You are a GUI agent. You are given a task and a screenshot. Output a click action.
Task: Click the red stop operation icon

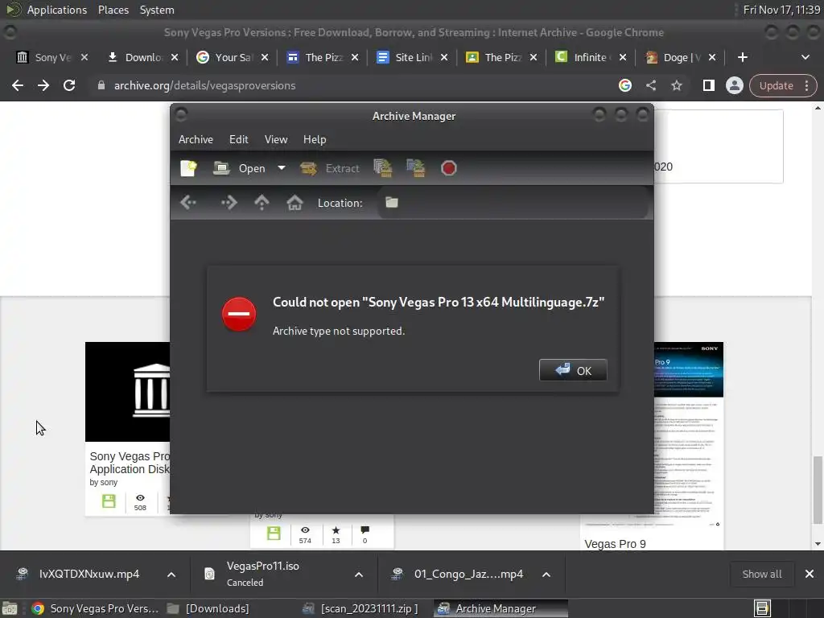click(x=448, y=168)
